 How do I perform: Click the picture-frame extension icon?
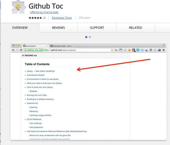[x=159, y=50]
